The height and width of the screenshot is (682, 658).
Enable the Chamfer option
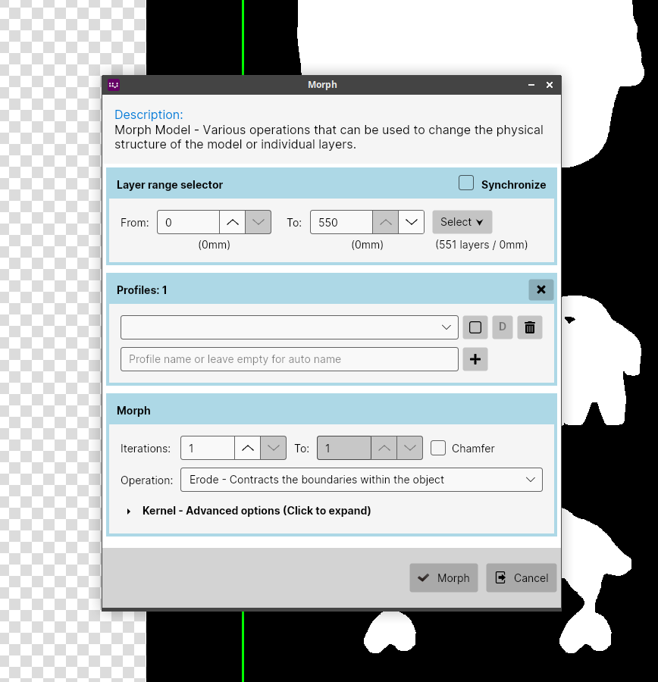click(x=438, y=448)
